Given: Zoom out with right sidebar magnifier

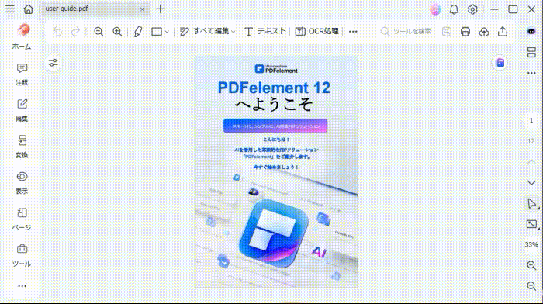Looking at the screenshot, I should [531, 285].
